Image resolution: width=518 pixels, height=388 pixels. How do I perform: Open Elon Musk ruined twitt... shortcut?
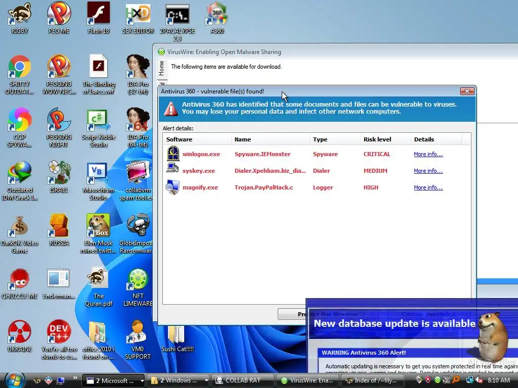coord(99,233)
